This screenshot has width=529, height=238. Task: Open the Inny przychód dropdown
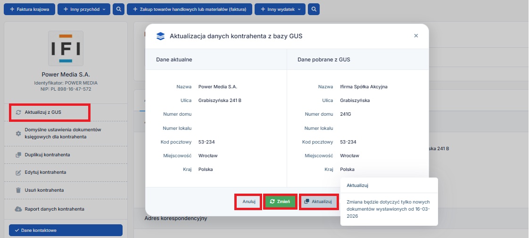[x=84, y=9]
